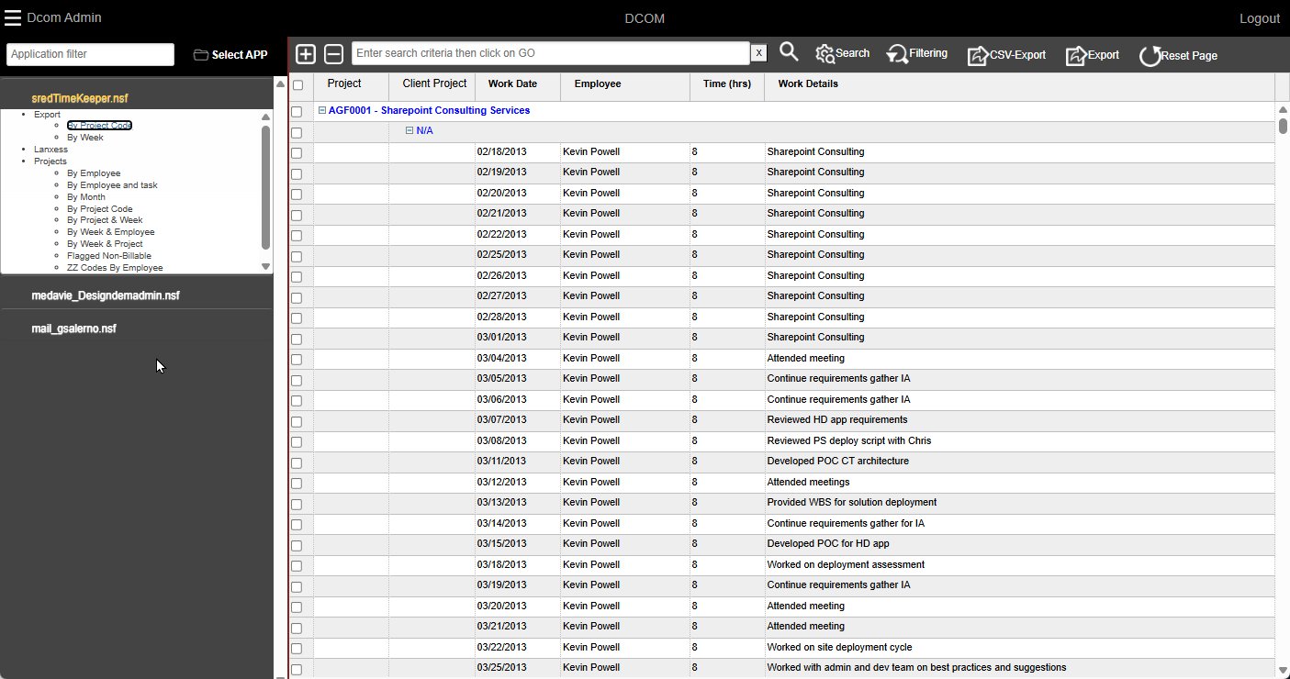Viewport: 1290px width, 679px height.
Task: Expand the medavie_Designdemadmin.nsf application
Action: pyautogui.click(x=106, y=295)
